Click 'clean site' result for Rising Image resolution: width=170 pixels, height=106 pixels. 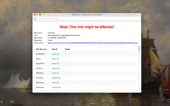(x=56, y=59)
